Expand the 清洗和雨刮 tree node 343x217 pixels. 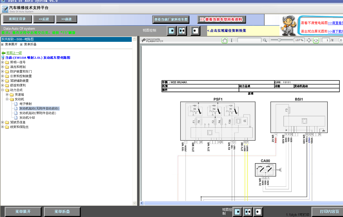coord(3,67)
